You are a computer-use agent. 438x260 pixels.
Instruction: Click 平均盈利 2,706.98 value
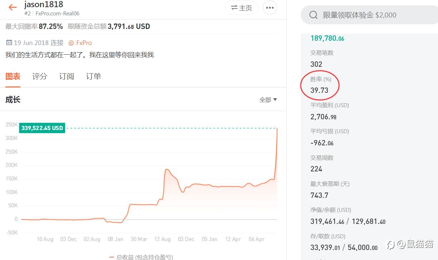pos(323,117)
